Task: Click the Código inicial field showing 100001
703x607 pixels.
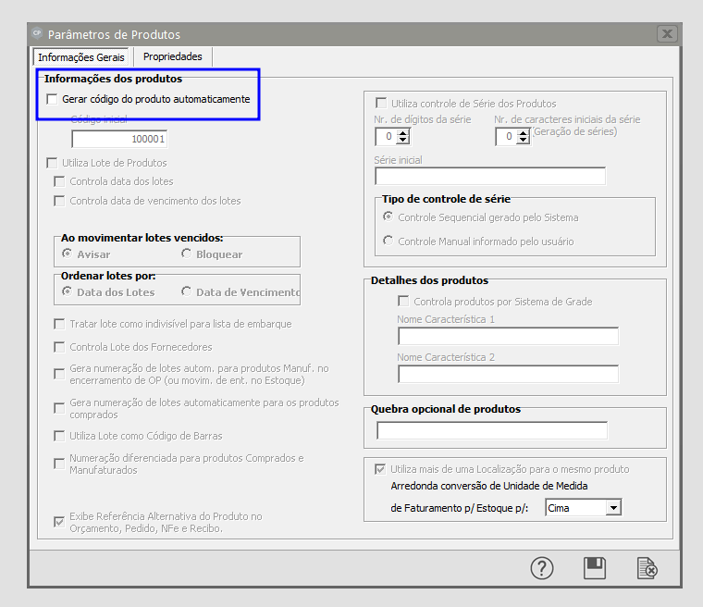Action: click(119, 139)
